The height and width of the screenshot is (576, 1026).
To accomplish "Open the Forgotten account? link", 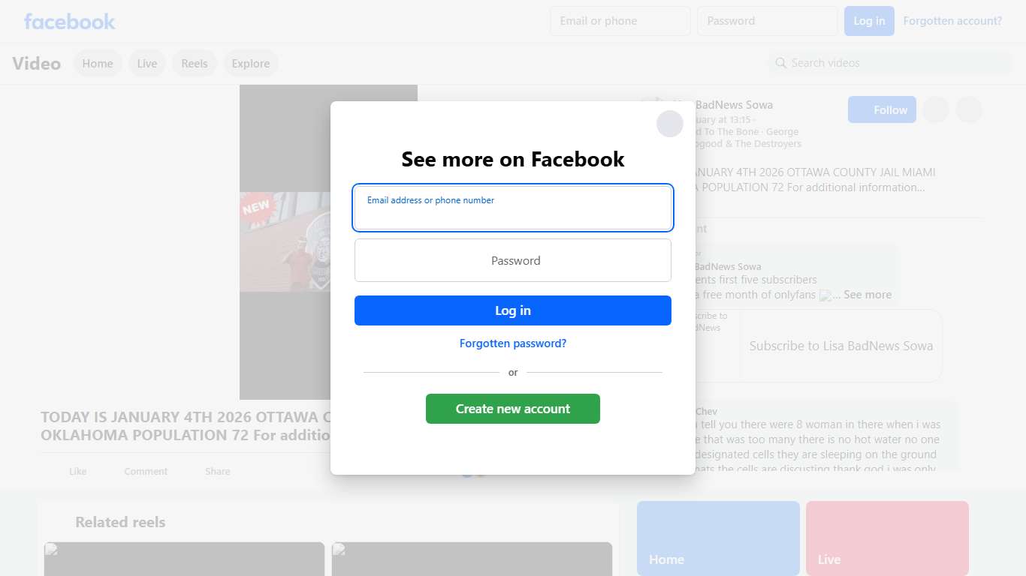I will click(952, 21).
